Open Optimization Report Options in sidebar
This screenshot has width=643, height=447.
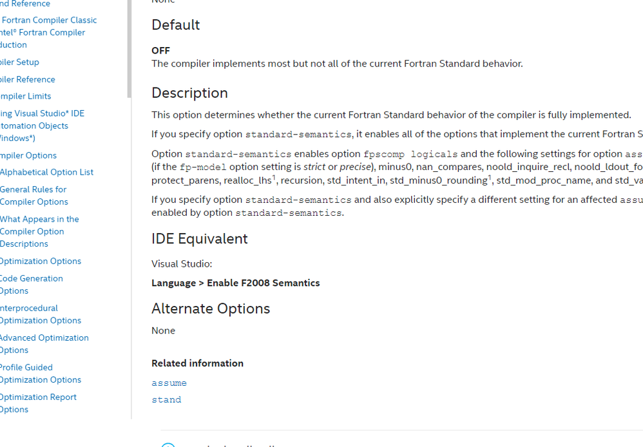click(38, 403)
